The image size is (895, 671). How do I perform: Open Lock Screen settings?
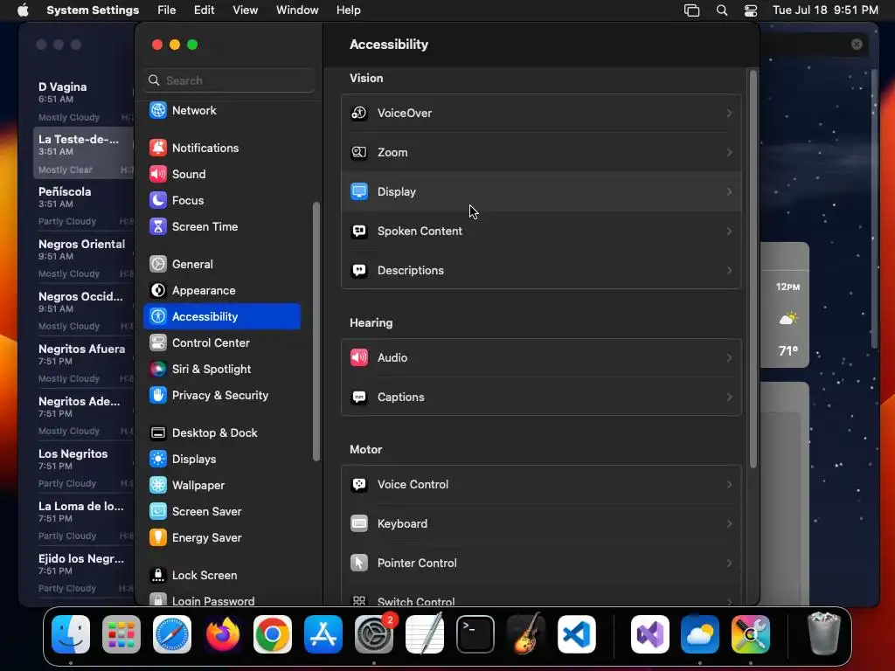pyautogui.click(x=222, y=575)
